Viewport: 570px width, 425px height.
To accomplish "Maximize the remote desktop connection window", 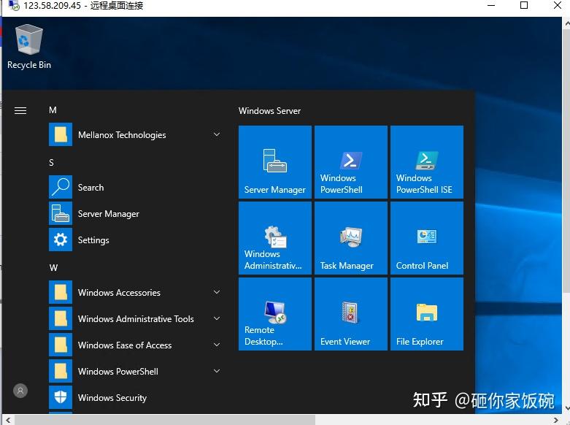I will point(524,5).
